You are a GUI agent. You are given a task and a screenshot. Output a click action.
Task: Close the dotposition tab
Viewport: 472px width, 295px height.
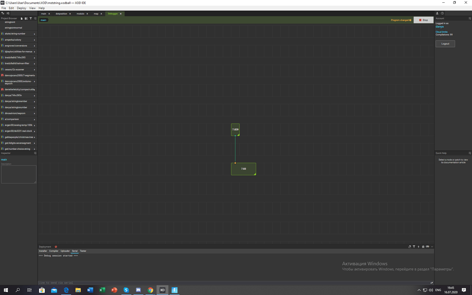70,14
